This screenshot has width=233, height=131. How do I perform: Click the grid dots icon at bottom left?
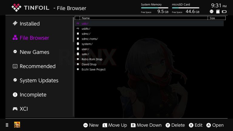click(x=7, y=125)
